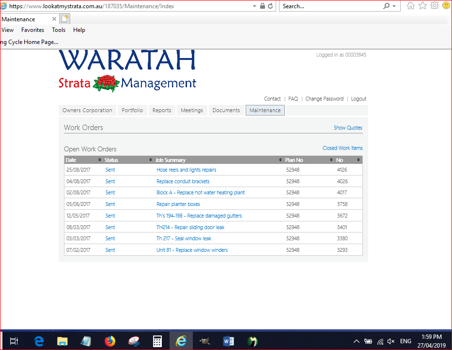Click the Waratah Strata Management logo
This screenshot has width=452, height=350.
(x=127, y=71)
